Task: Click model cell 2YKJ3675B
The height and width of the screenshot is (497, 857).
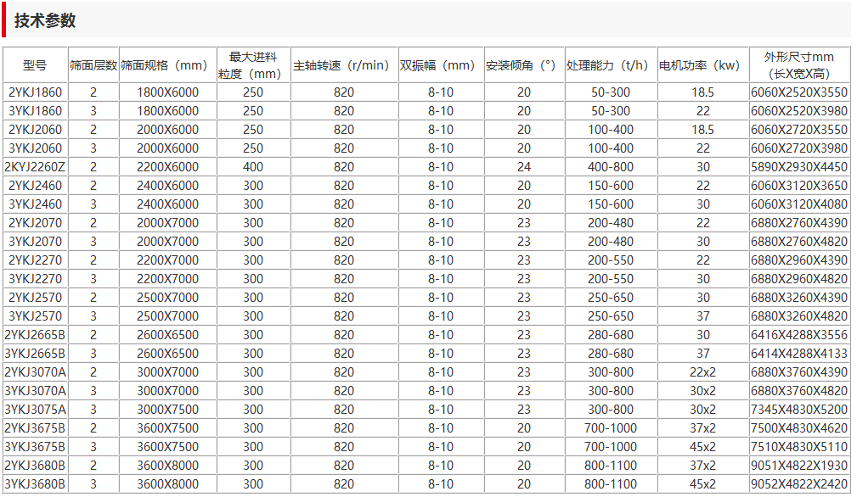Action: pyautogui.click(x=35, y=427)
